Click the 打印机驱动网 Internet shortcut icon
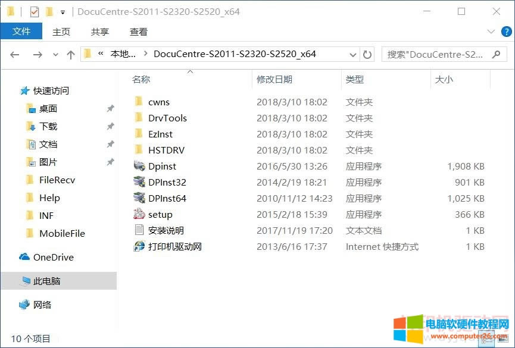Screen dimensions: 515x348 139,246
